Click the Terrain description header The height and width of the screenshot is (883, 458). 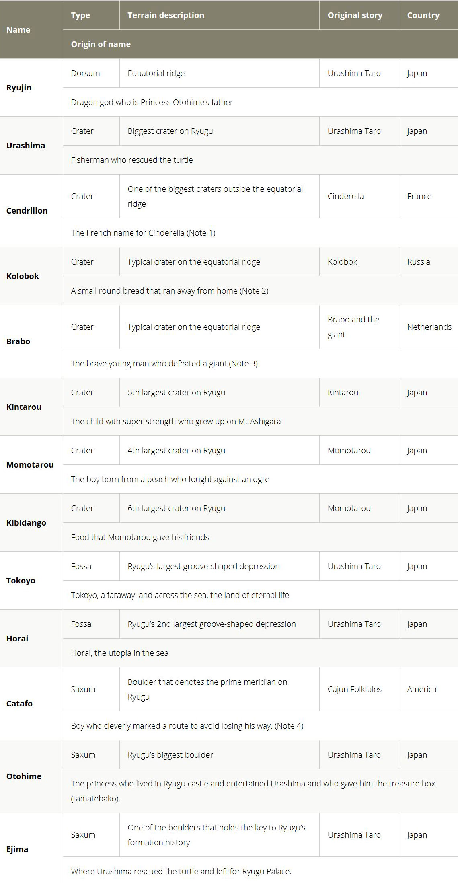166,15
